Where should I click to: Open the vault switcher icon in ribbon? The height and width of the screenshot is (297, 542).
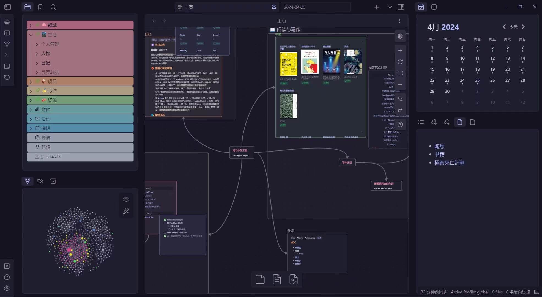(x=7, y=266)
